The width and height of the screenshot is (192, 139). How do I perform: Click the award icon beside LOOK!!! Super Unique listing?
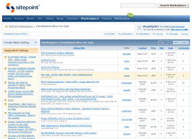click(5, 91)
